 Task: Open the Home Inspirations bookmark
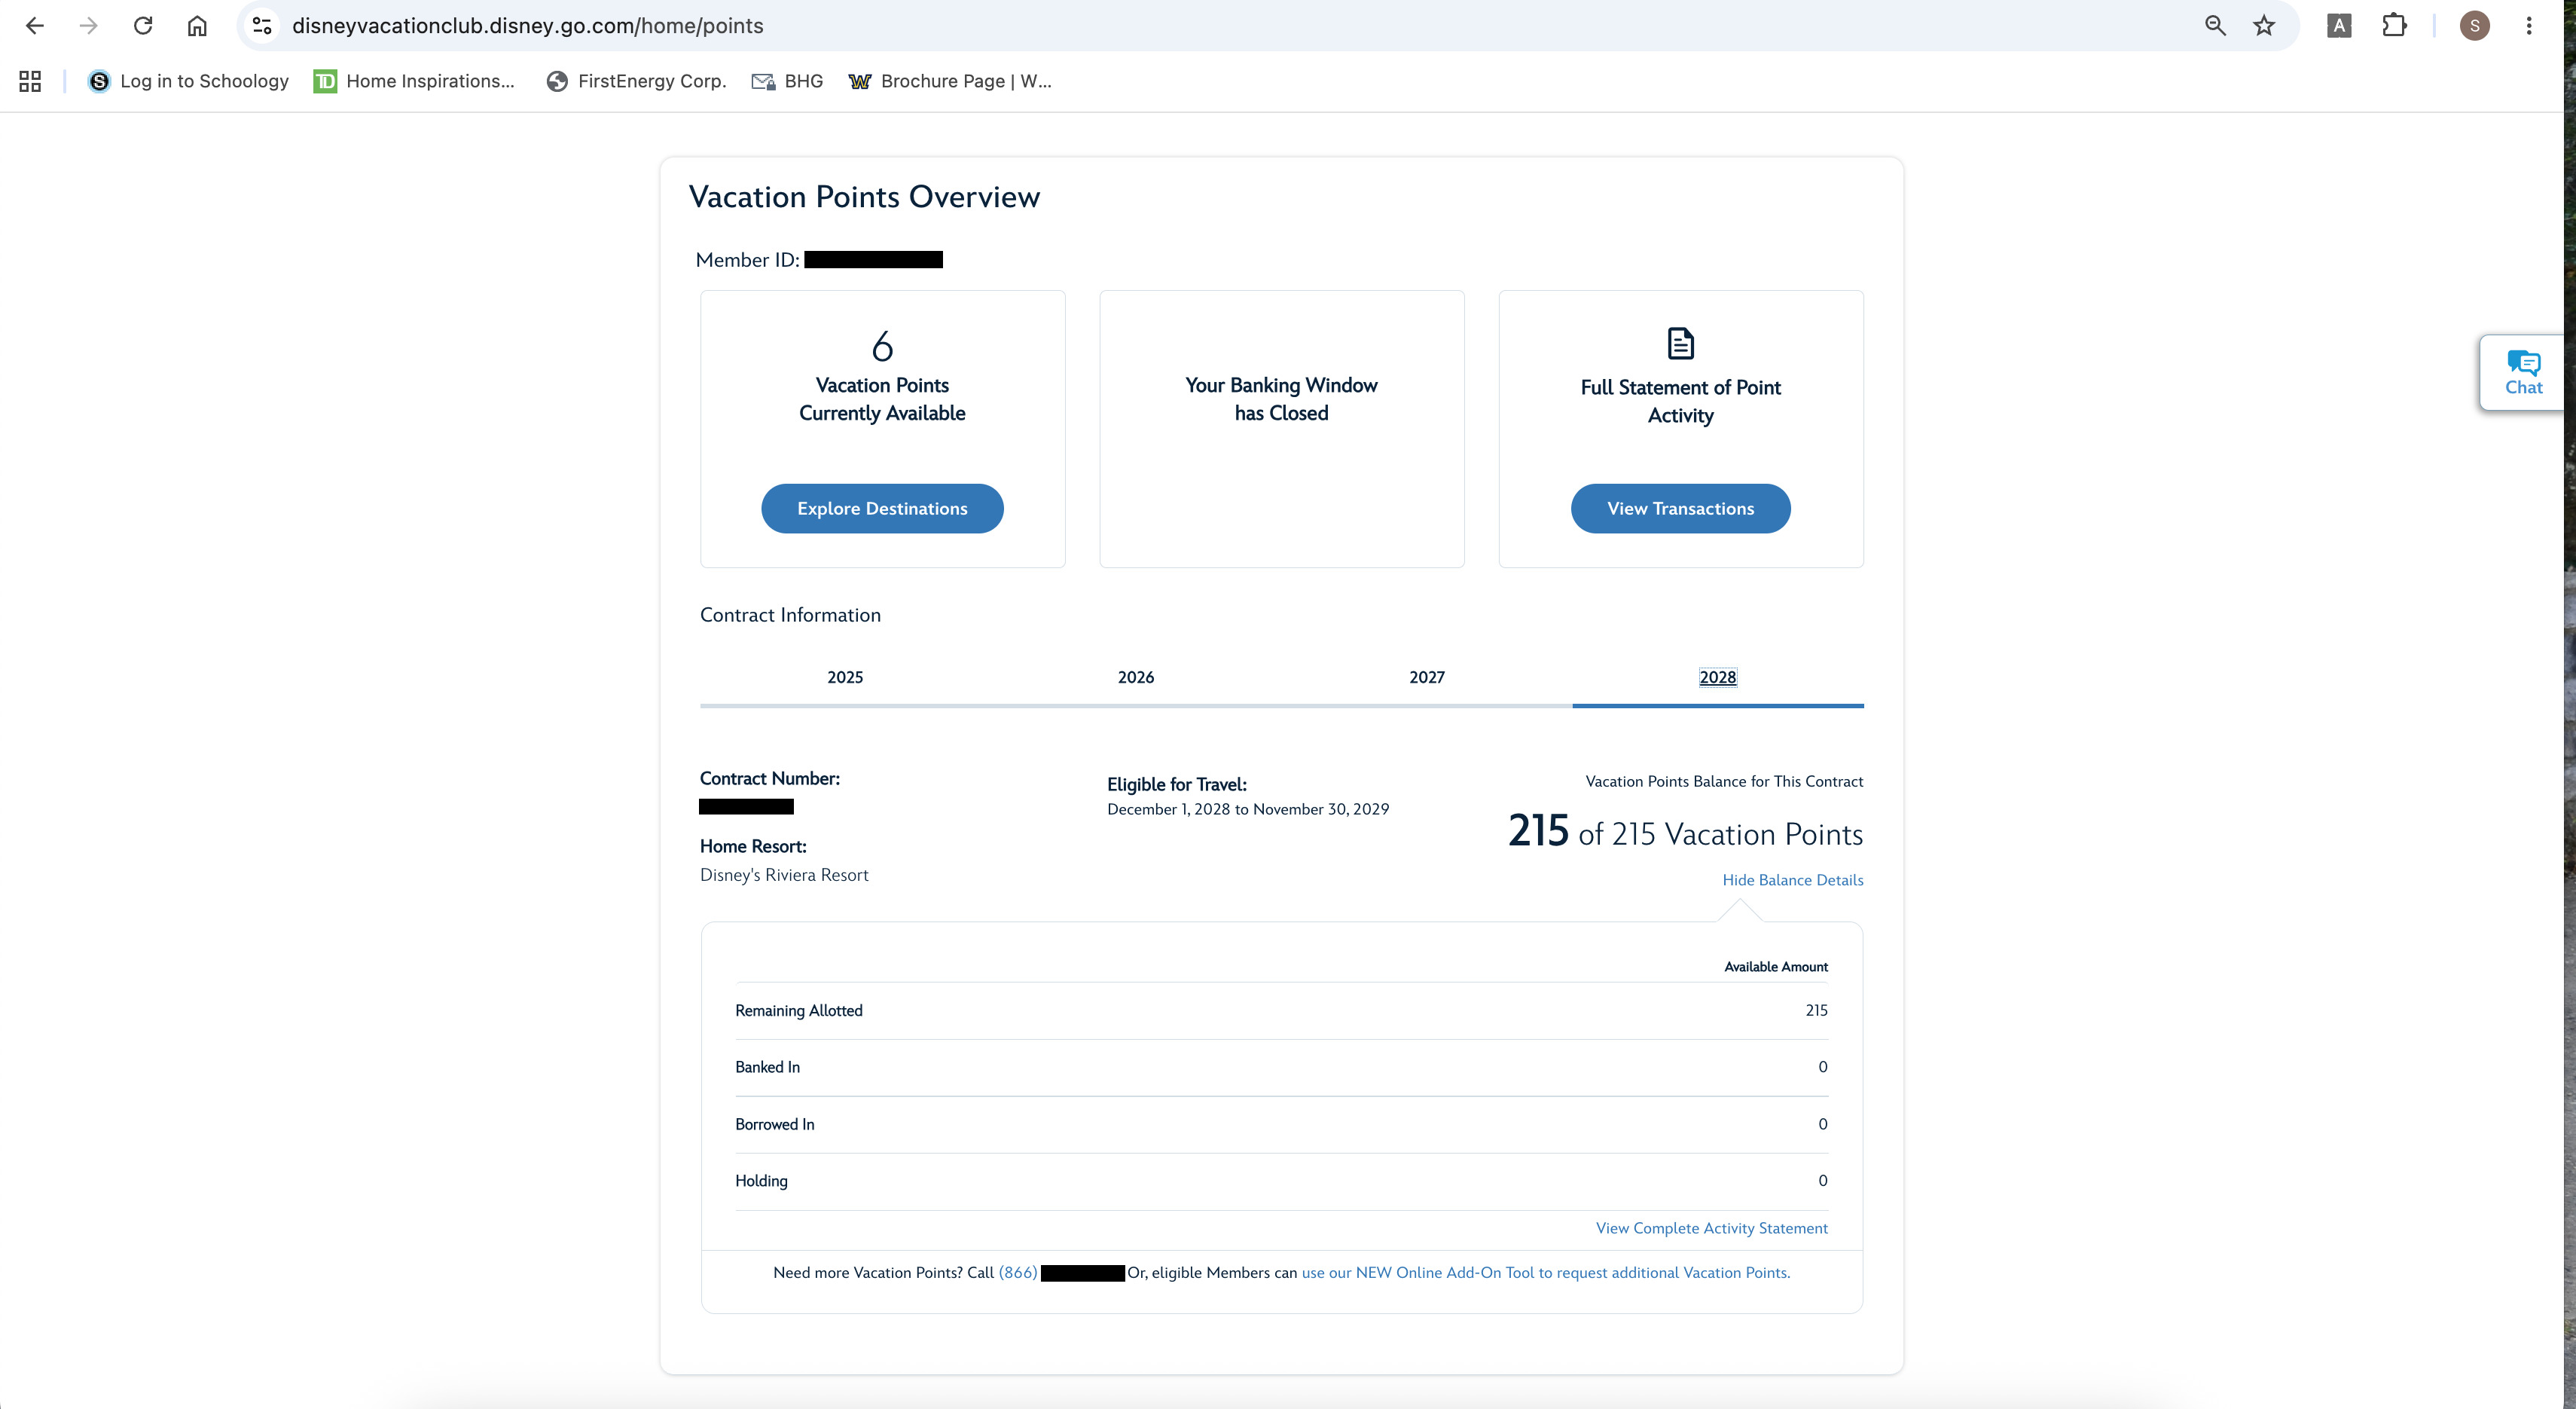414,81
